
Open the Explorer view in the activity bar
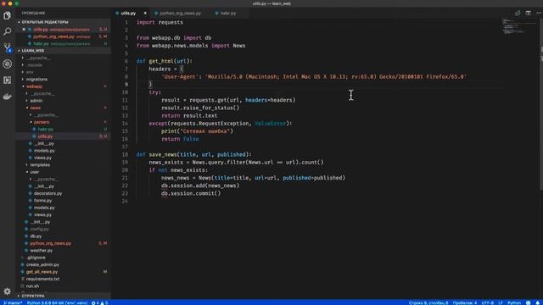tap(7, 15)
